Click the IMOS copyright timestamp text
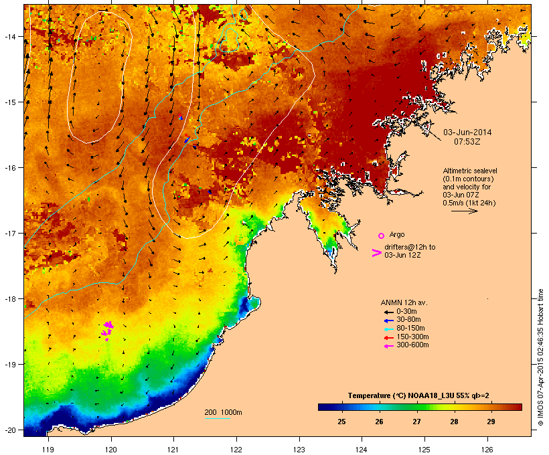 (x=540, y=357)
